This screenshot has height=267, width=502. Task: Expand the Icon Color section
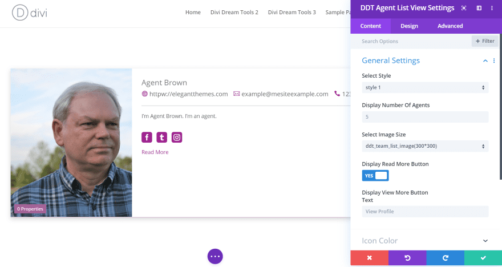(x=426, y=240)
